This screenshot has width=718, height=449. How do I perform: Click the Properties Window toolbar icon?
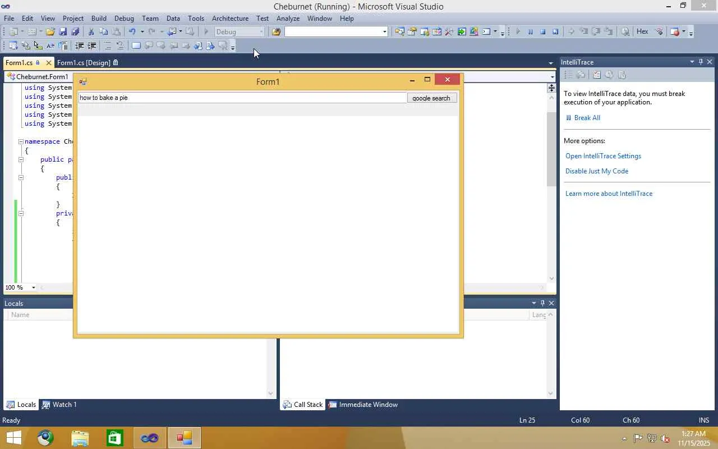click(412, 32)
